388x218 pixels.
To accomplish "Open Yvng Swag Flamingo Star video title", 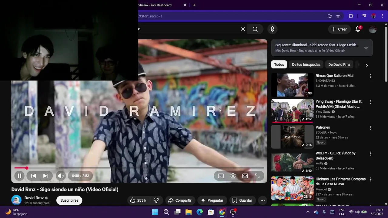I will click(339, 104).
